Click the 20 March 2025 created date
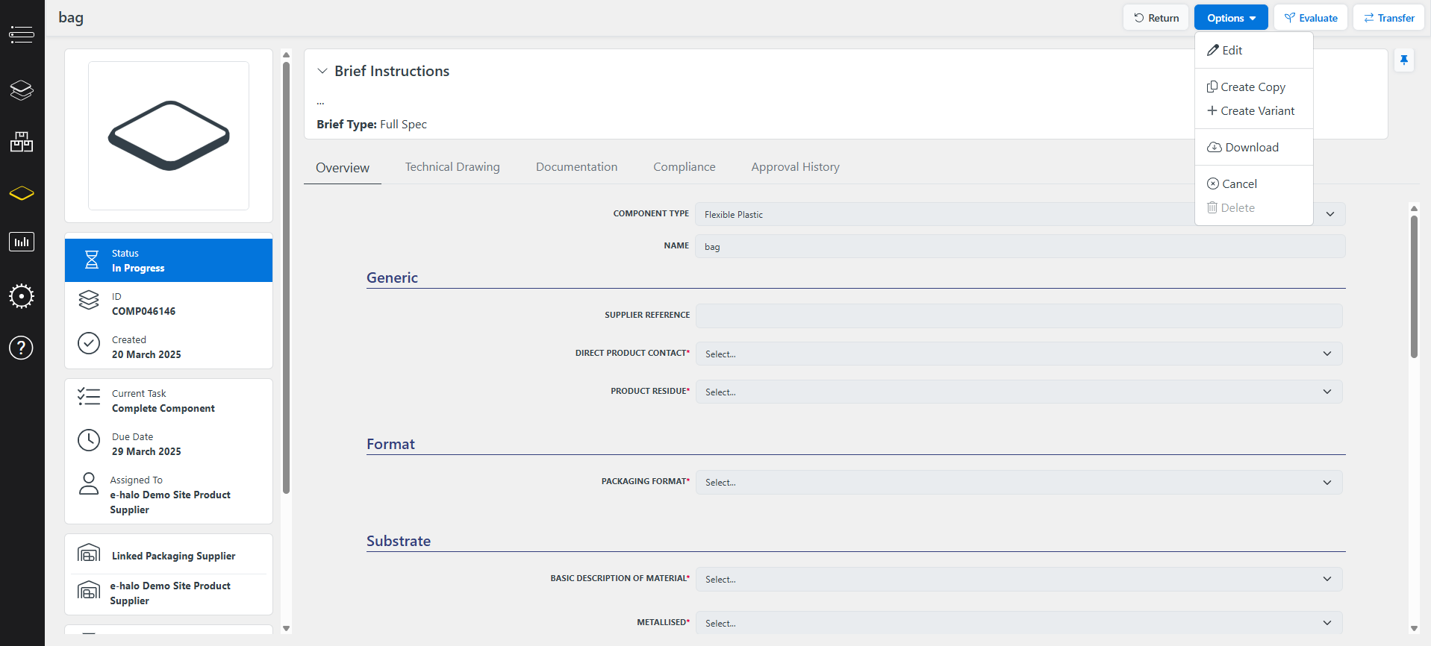The height and width of the screenshot is (646, 1431). pos(146,354)
